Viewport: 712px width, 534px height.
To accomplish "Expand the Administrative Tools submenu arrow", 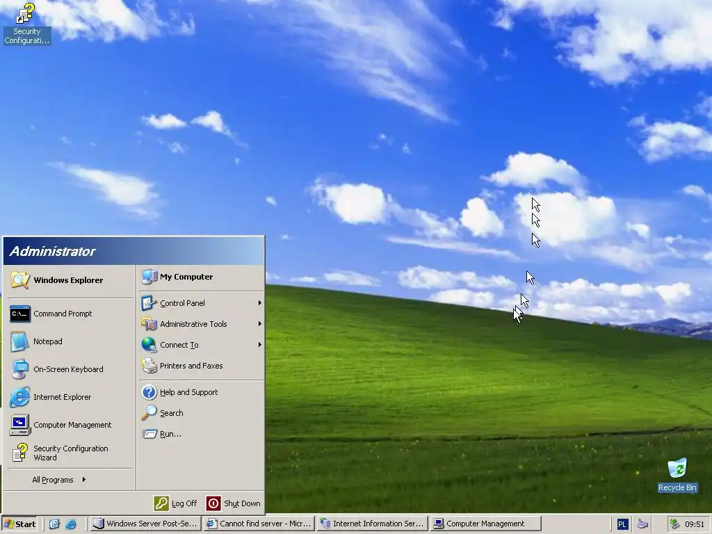I will (260, 324).
